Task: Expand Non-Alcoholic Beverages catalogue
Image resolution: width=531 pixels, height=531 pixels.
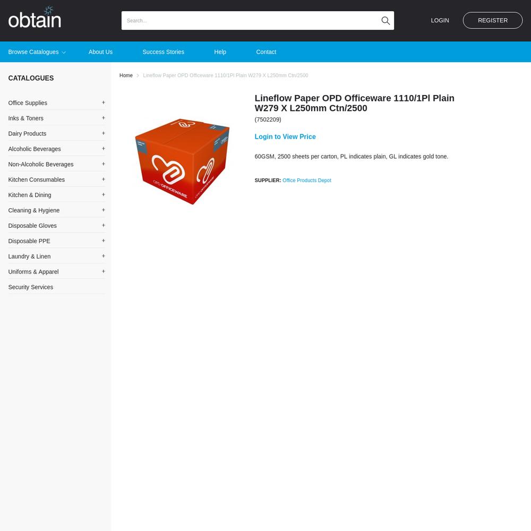Action: point(104,164)
